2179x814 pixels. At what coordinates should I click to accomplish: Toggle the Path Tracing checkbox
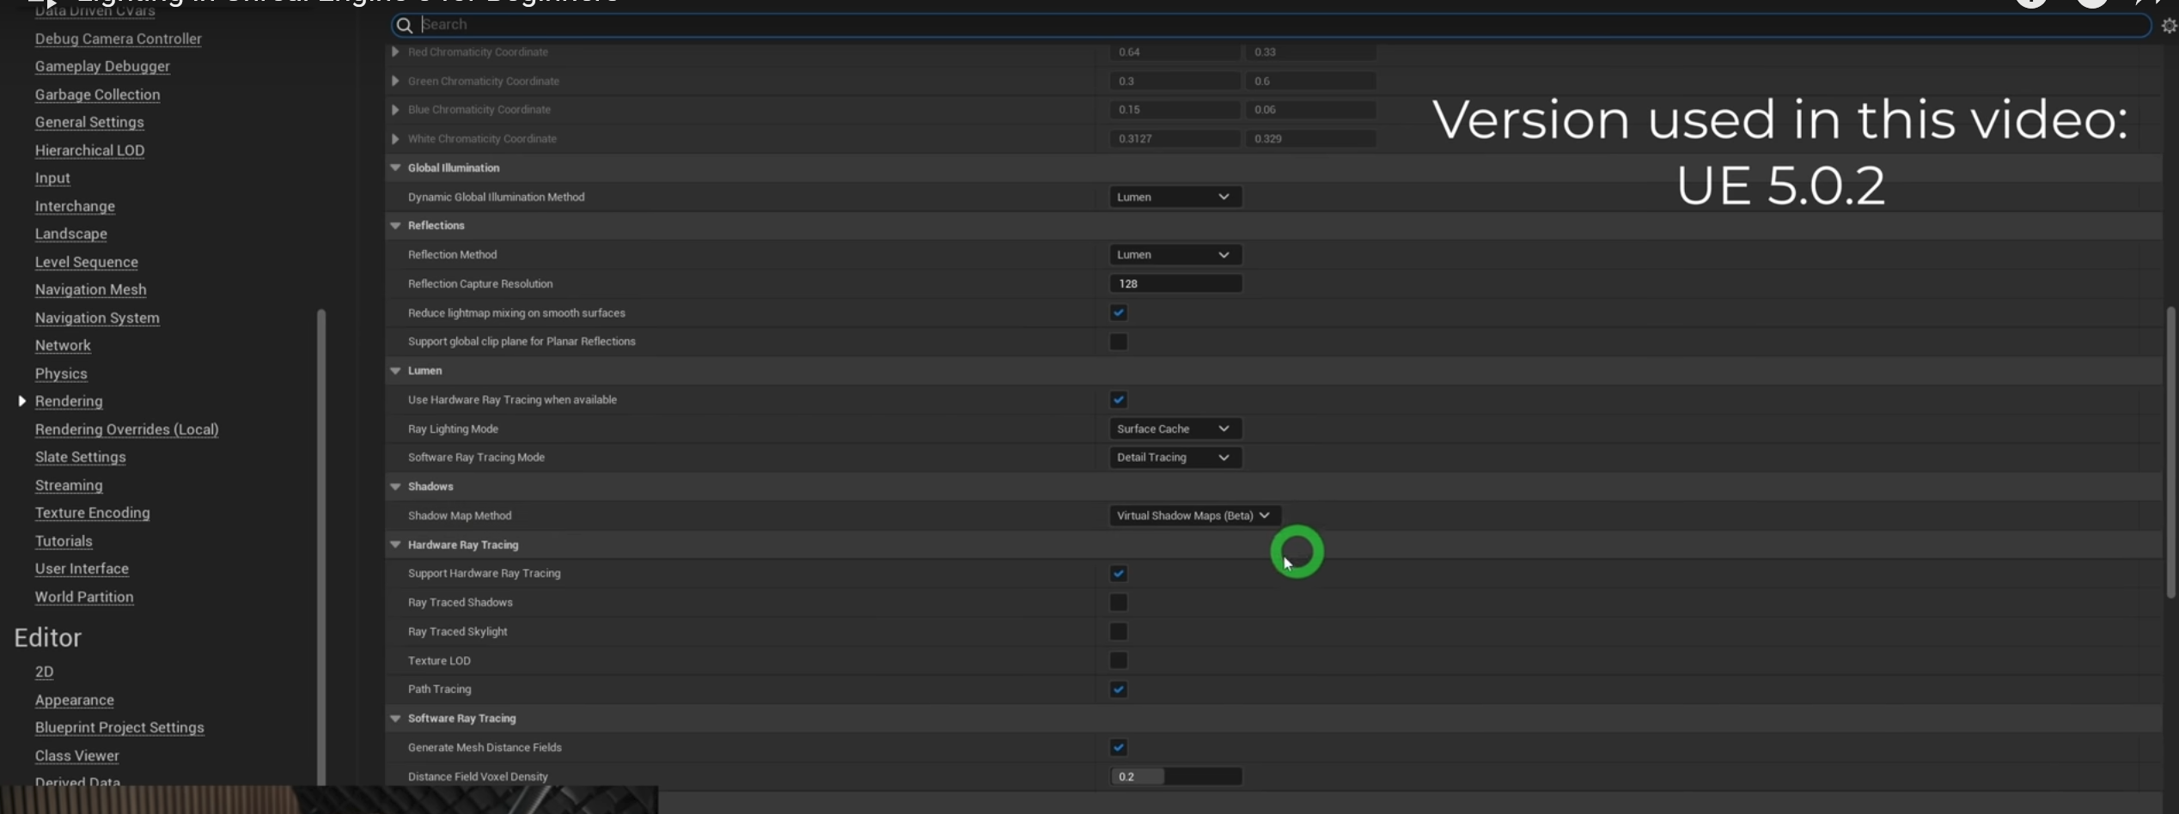pyautogui.click(x=1118, y=689)
